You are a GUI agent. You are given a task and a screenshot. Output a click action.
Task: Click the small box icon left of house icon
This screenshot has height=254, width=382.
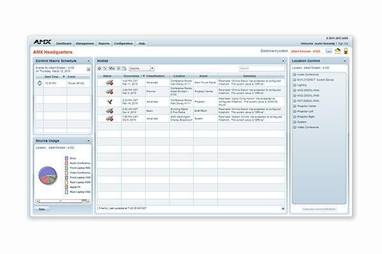[329, 51]
